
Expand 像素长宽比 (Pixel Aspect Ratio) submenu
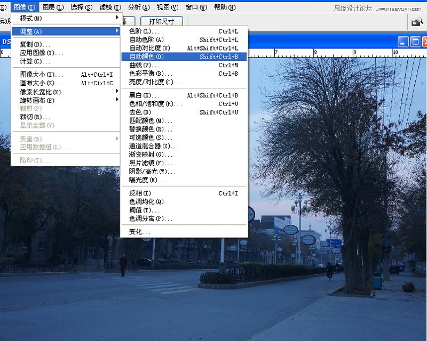click(66, 92)
